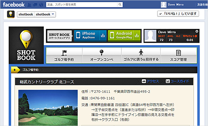The image size is (208, 126).
Task: Click the Facebook logo
Action: [14, 4]
